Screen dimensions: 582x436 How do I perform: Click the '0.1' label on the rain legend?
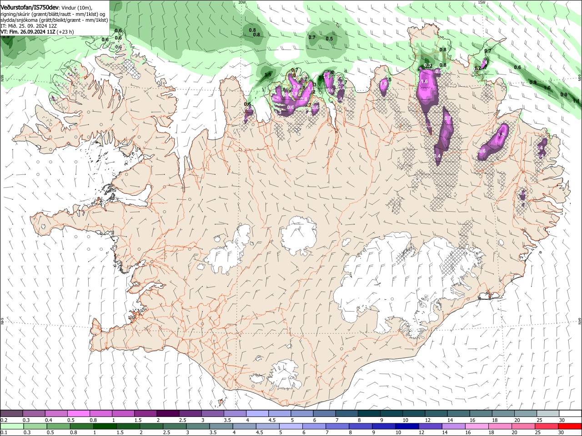click(3, 432)
